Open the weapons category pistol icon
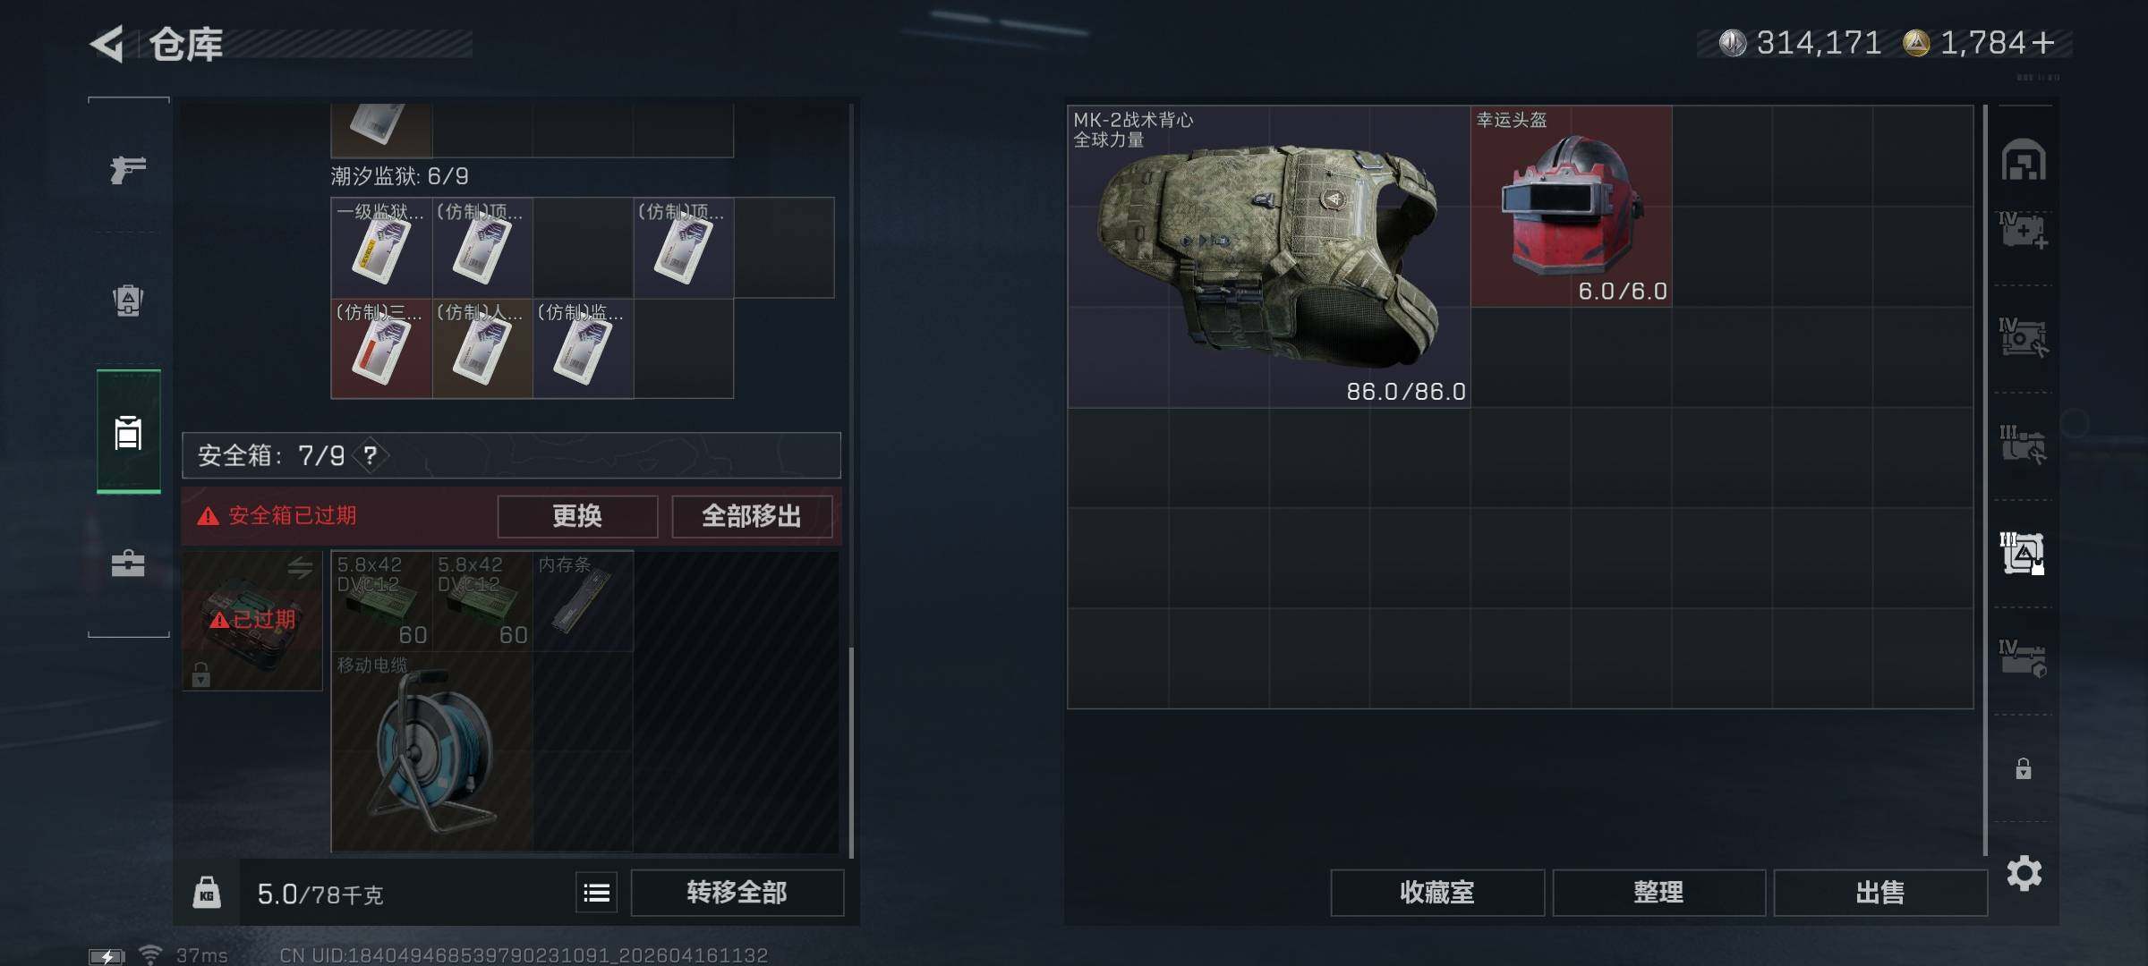2148x966 pixels. (128, 168)
